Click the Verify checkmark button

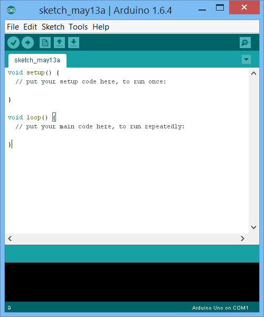tap(13, 43)
